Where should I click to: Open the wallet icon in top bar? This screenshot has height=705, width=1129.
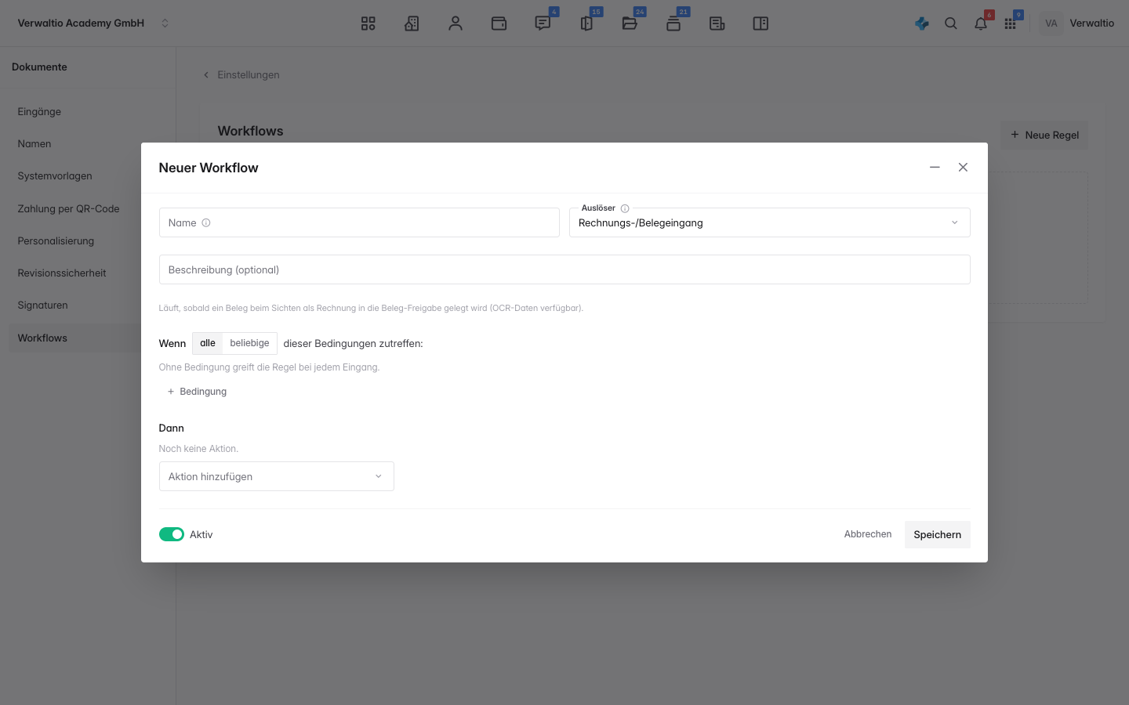499,23
